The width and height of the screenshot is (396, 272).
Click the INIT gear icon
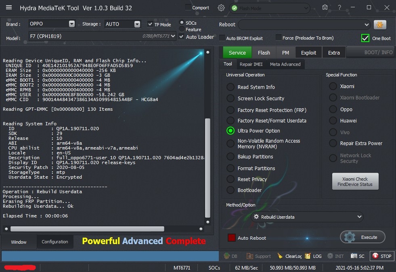click(330, 256)
